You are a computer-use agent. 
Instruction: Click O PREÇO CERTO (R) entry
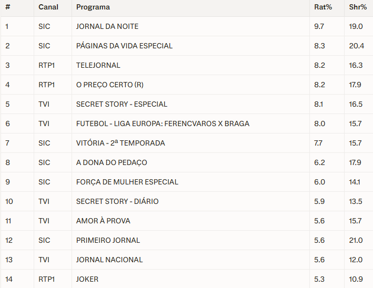pyautogui.click(x=109, y=85)
